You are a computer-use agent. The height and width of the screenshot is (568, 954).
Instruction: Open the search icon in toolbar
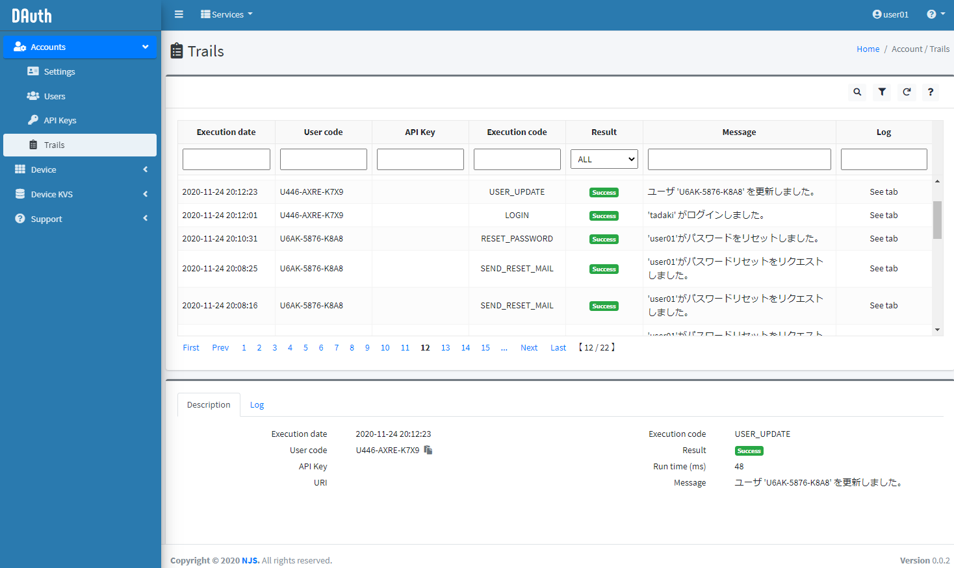pos(857,92)
